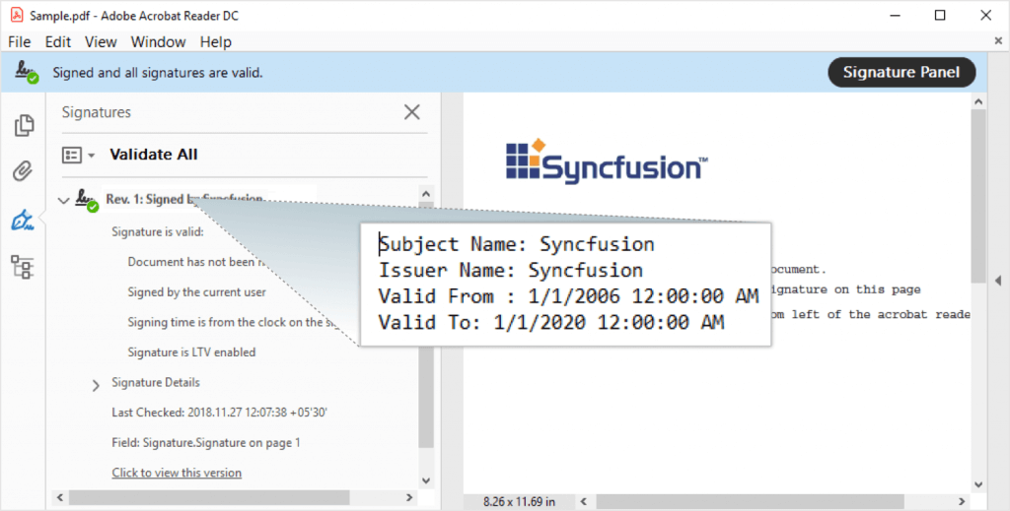The width and height of the screenshot is (1010, 511).
Task: Open the File menu
Action: (x=20, y=41)
